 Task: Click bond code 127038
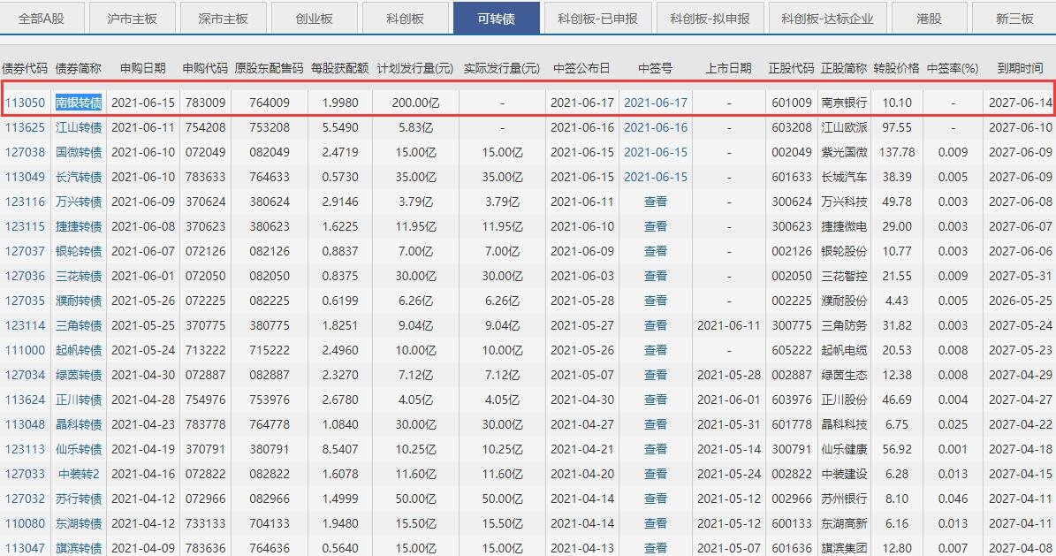[x=25, y=152]
